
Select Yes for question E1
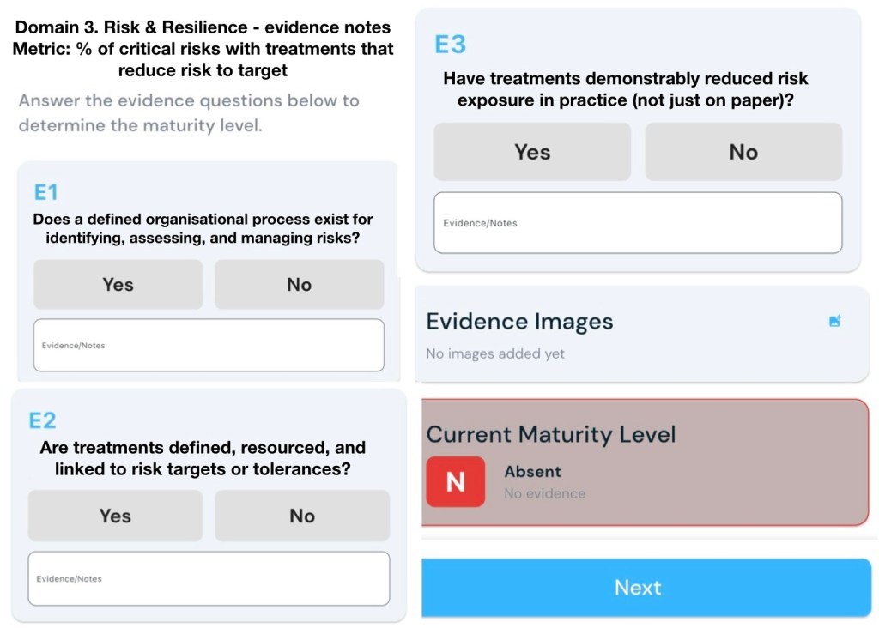[118, 285]
